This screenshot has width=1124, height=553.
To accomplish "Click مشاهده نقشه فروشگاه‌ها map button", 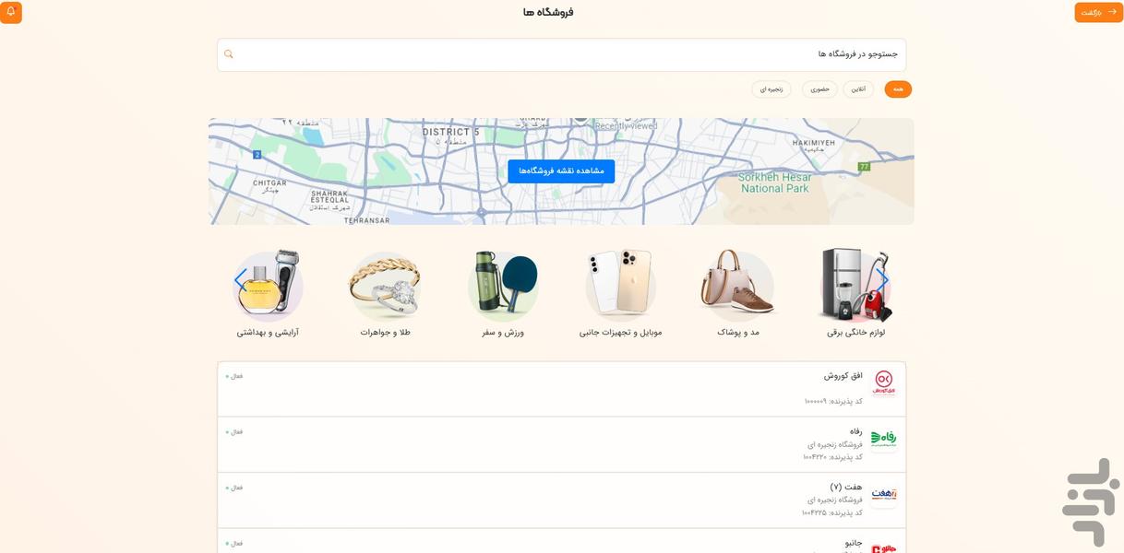I will coord(561,171).
